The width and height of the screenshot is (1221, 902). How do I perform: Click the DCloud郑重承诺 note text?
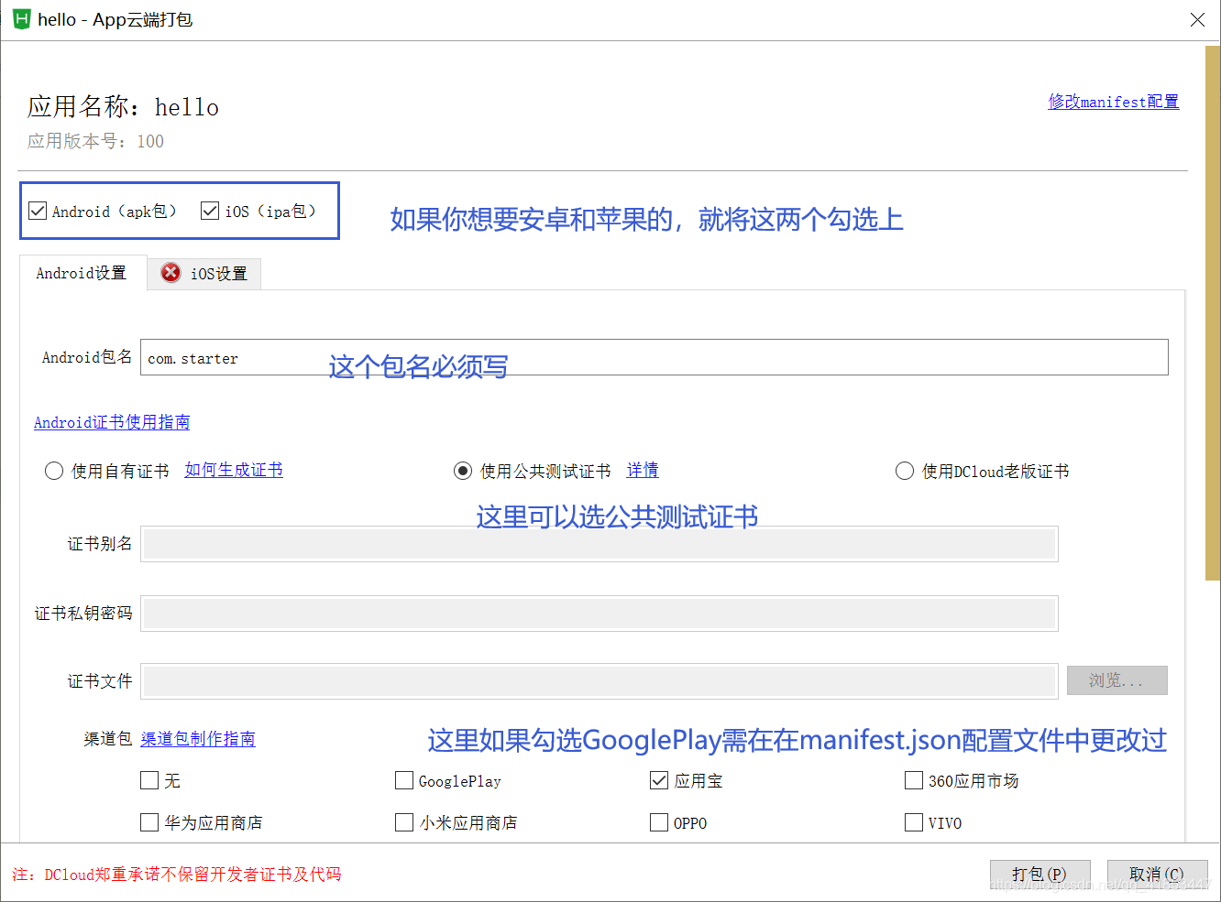pos(176,875)
